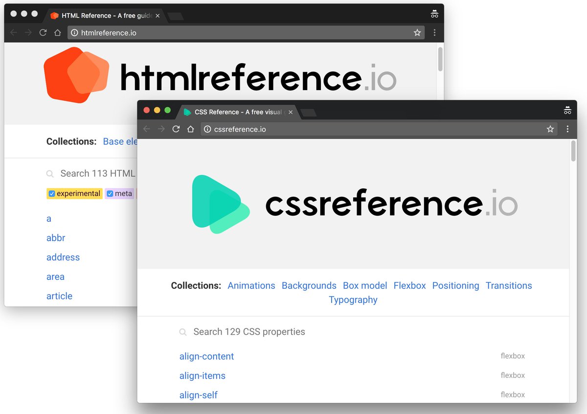587x414 pixels.
Task: Open new tab in CSS Reference window
Action: click(308, 113)
